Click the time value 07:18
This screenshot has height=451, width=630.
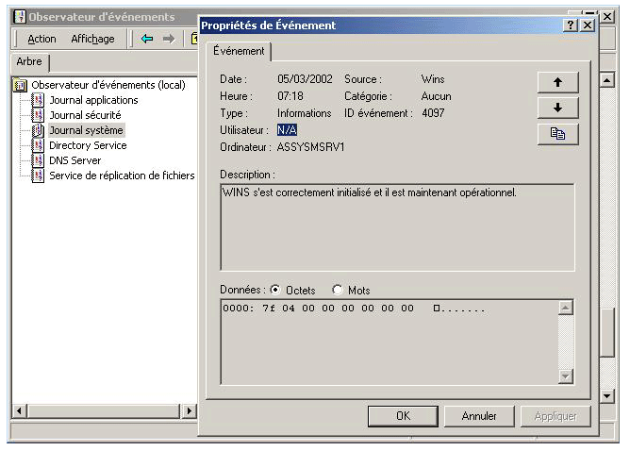[x=290, y=96]
